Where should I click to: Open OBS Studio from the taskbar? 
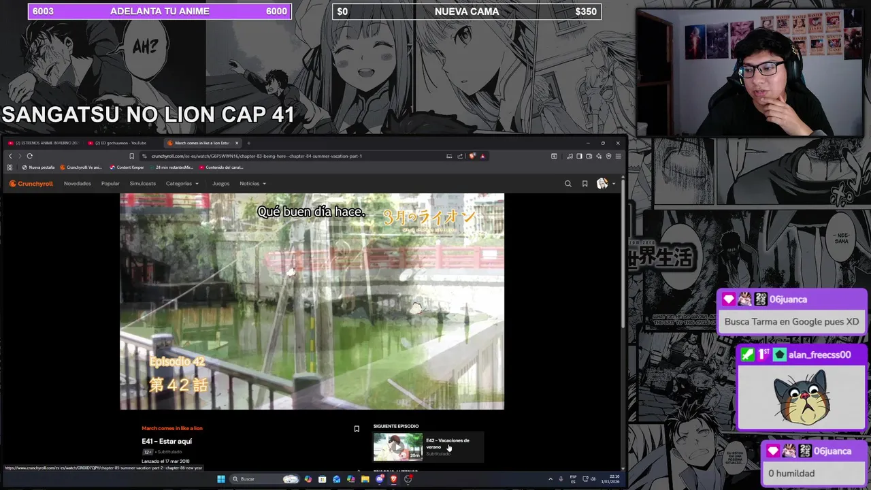(408, 479)
